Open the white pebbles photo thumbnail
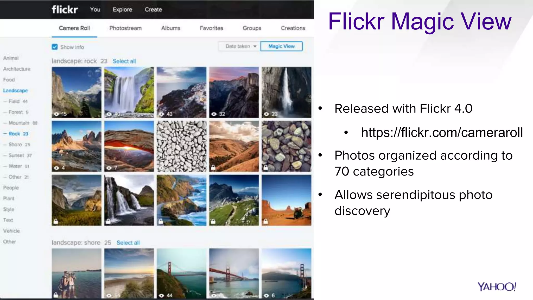This screenshot has width=533, height=300. click(x=181, y=146)
